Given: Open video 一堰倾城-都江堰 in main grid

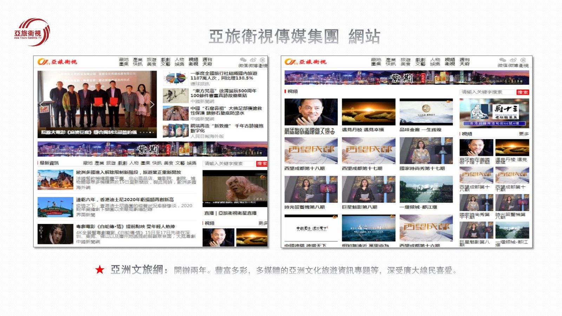Looking at the screenshot, I should pos(426,189).
